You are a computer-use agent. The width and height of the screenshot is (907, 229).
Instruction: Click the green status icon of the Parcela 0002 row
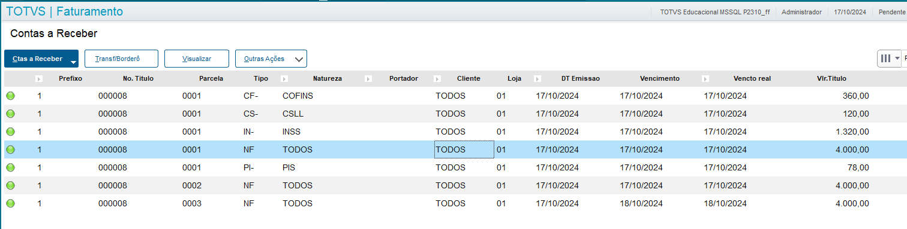tap(11, 185)
